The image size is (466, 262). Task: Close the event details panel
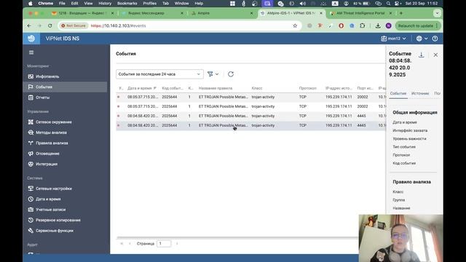[x=435, y=55]
